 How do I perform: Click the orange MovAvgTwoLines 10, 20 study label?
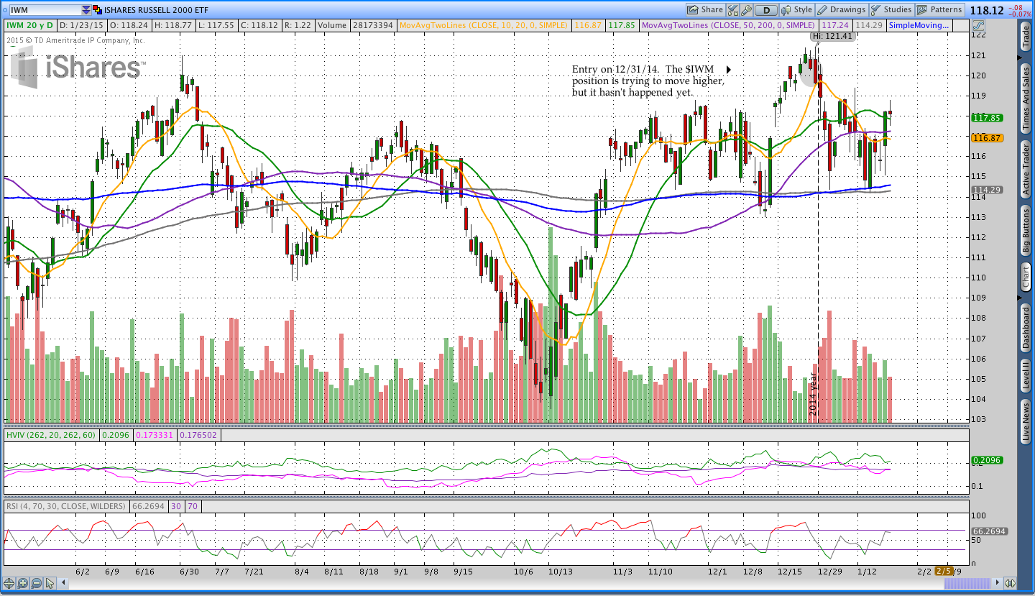pos(484,25)
